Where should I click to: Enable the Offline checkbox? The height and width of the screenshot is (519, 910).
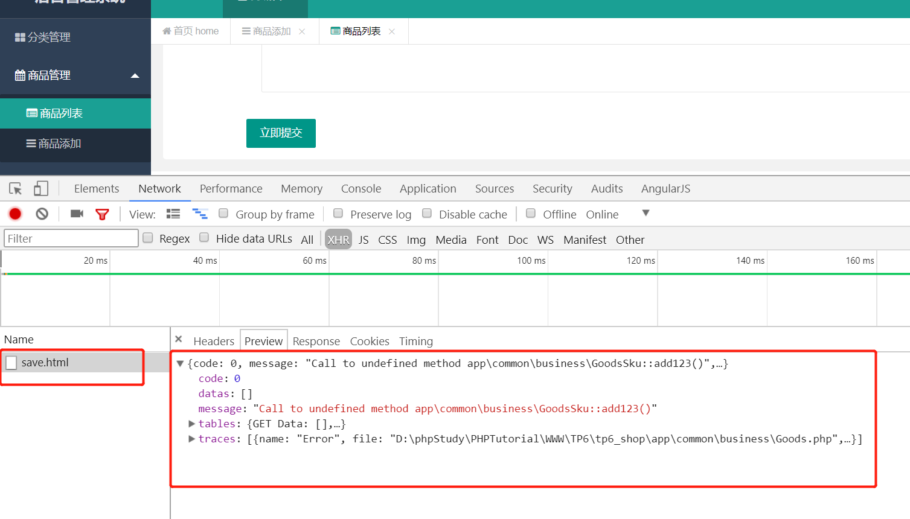pos(531,213)
